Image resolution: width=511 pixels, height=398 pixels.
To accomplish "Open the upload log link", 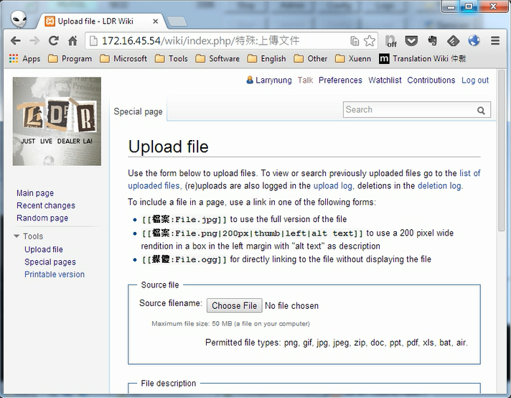I will click(333, 186).
